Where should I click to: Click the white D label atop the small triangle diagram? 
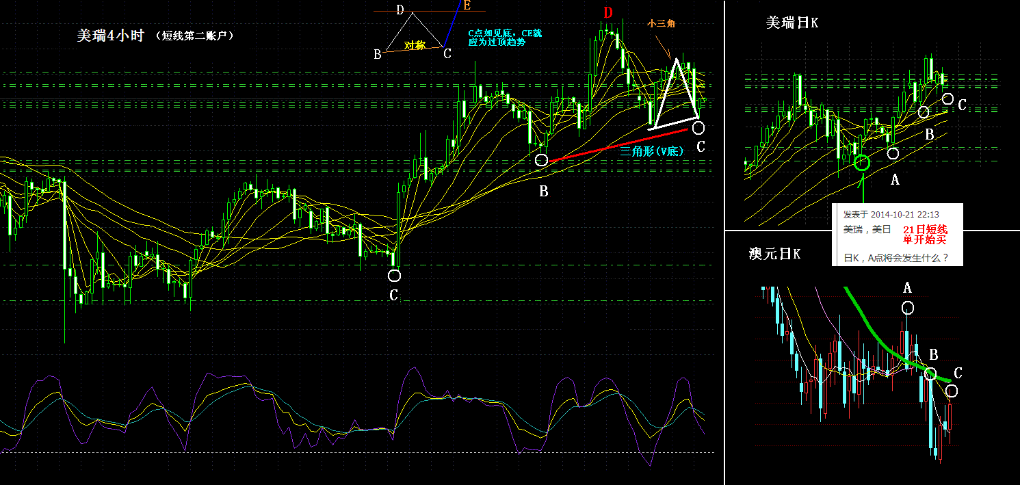(x=400, y=9)
